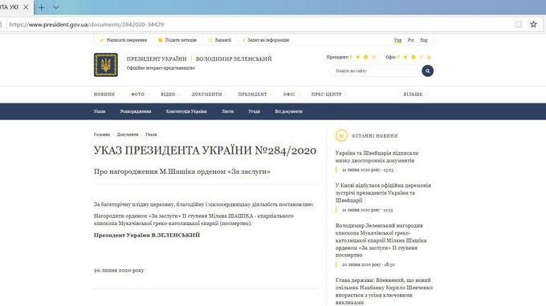Open news: Зеленський нагородив єпископа Мілана Шашіка
The width and height of the screenshot is (546, 306).
click(x=381, y=240)
